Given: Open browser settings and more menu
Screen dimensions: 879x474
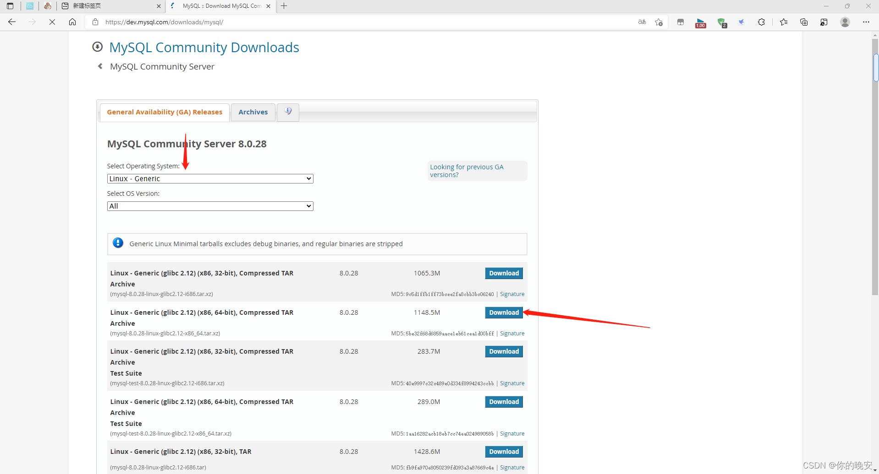Looking at the screenshot, I should click(866, 22).
